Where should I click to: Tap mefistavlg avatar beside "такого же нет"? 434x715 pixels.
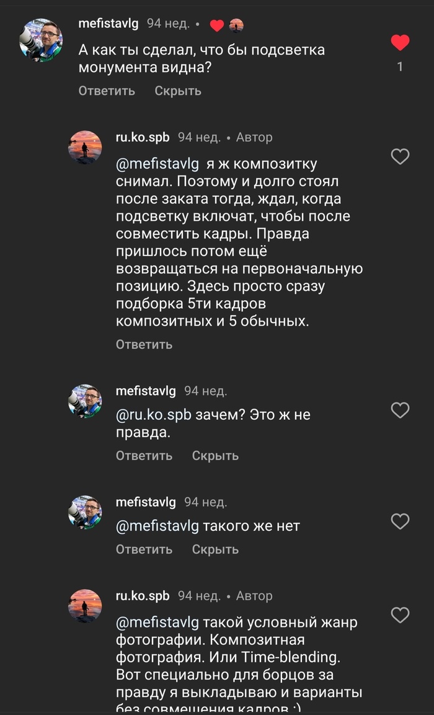click(85, 512)
